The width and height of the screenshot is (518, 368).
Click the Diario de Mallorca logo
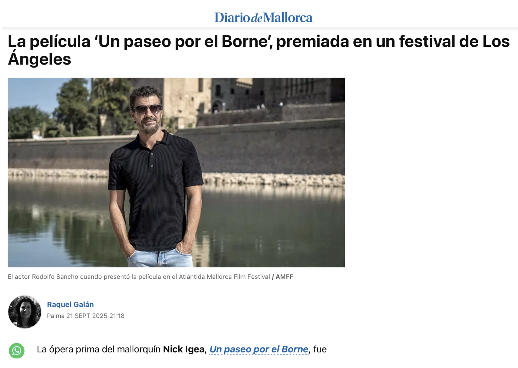tap(263, 17)
